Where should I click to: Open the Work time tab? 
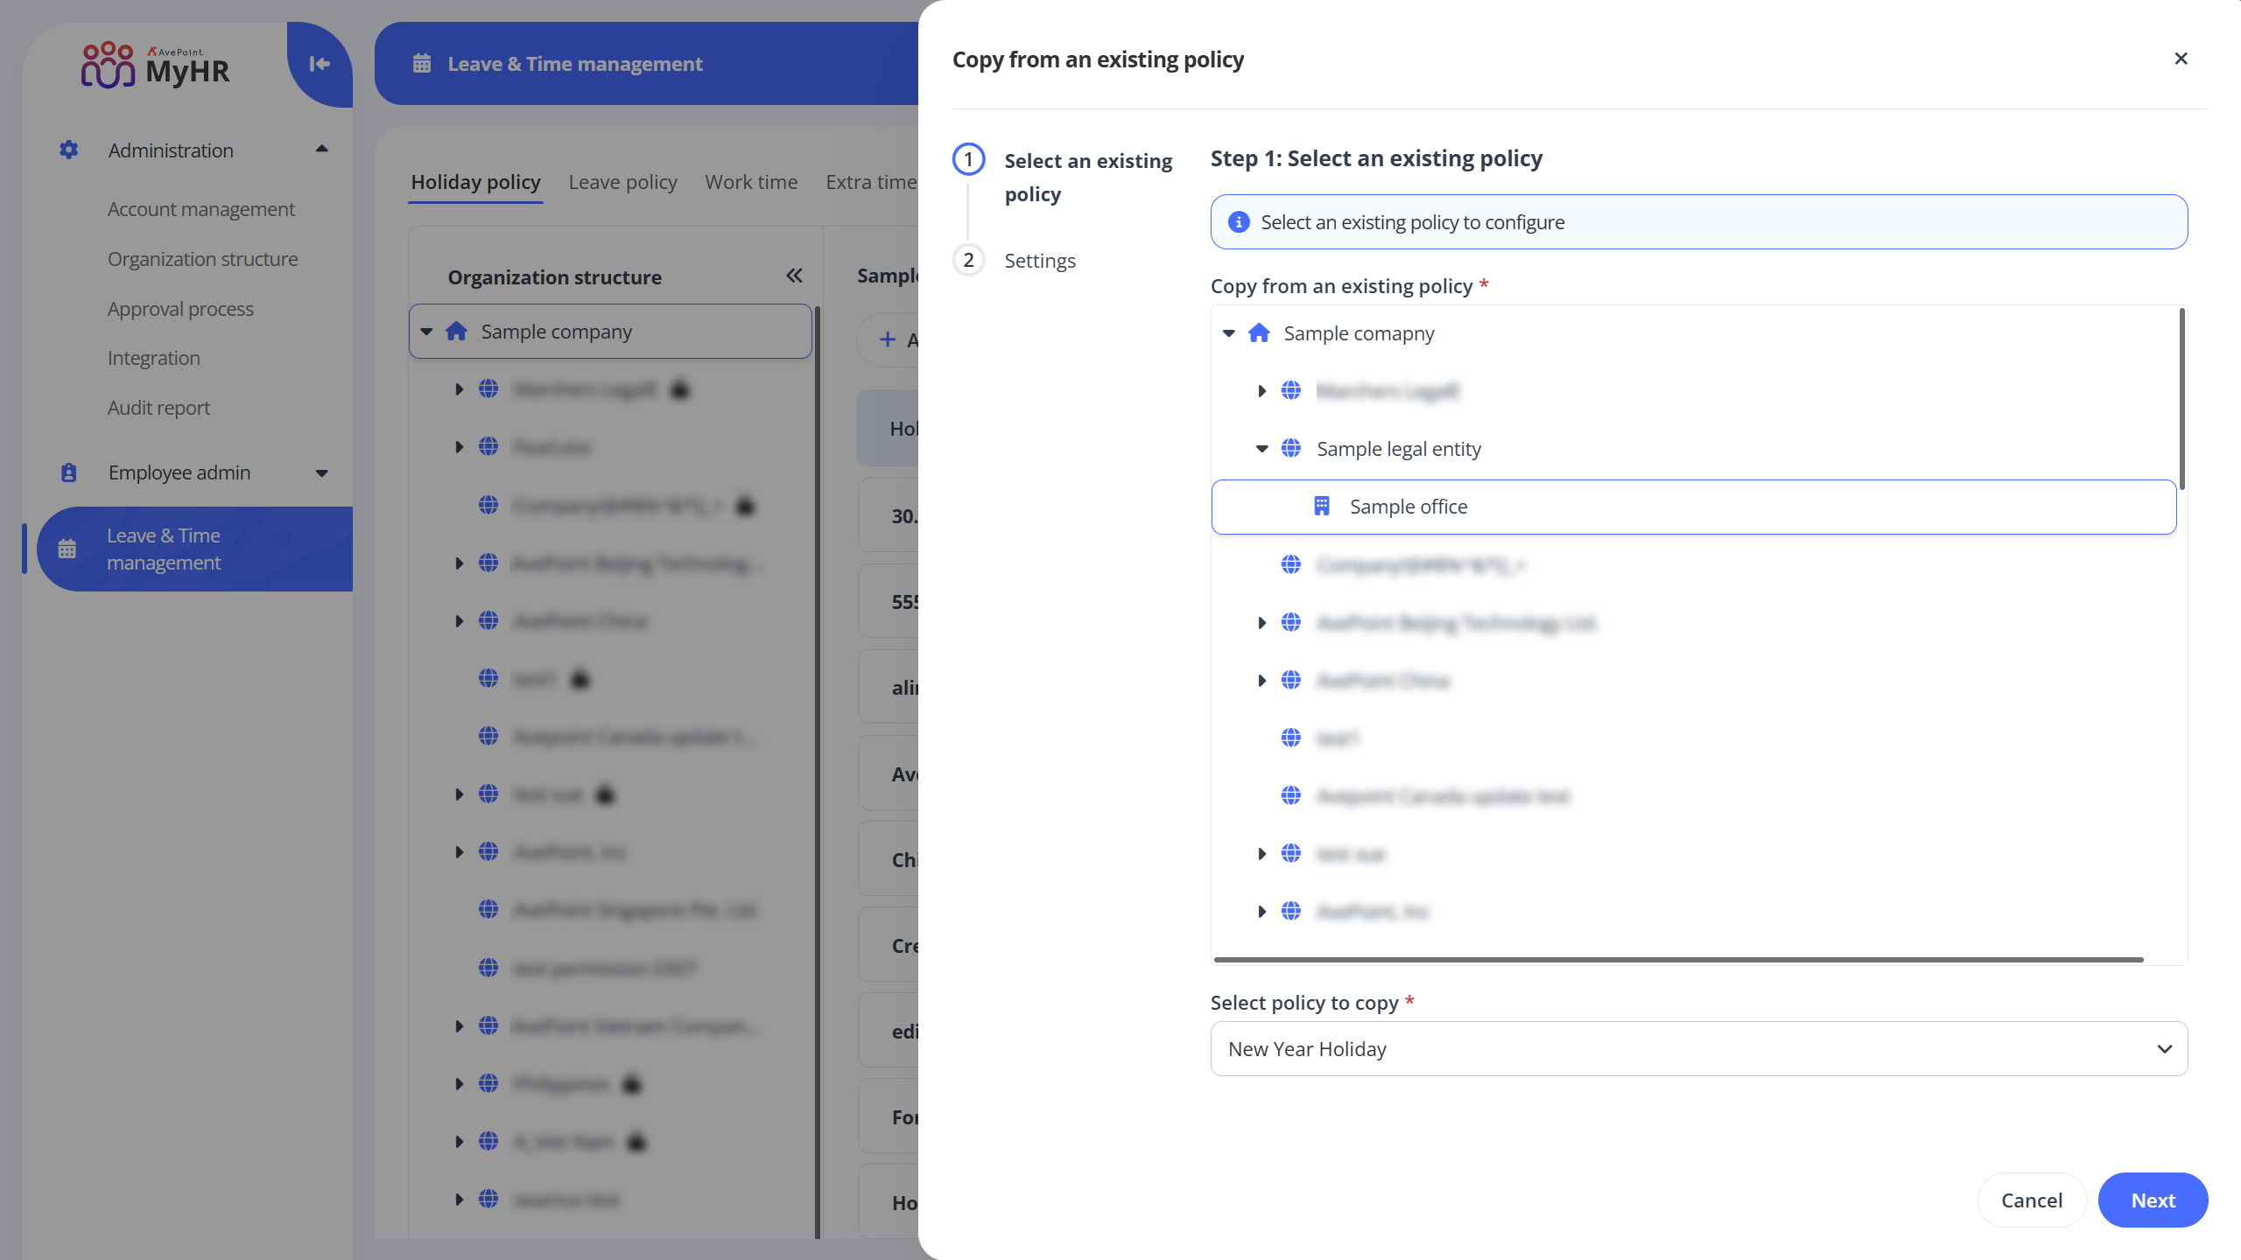tap(751, 182)
